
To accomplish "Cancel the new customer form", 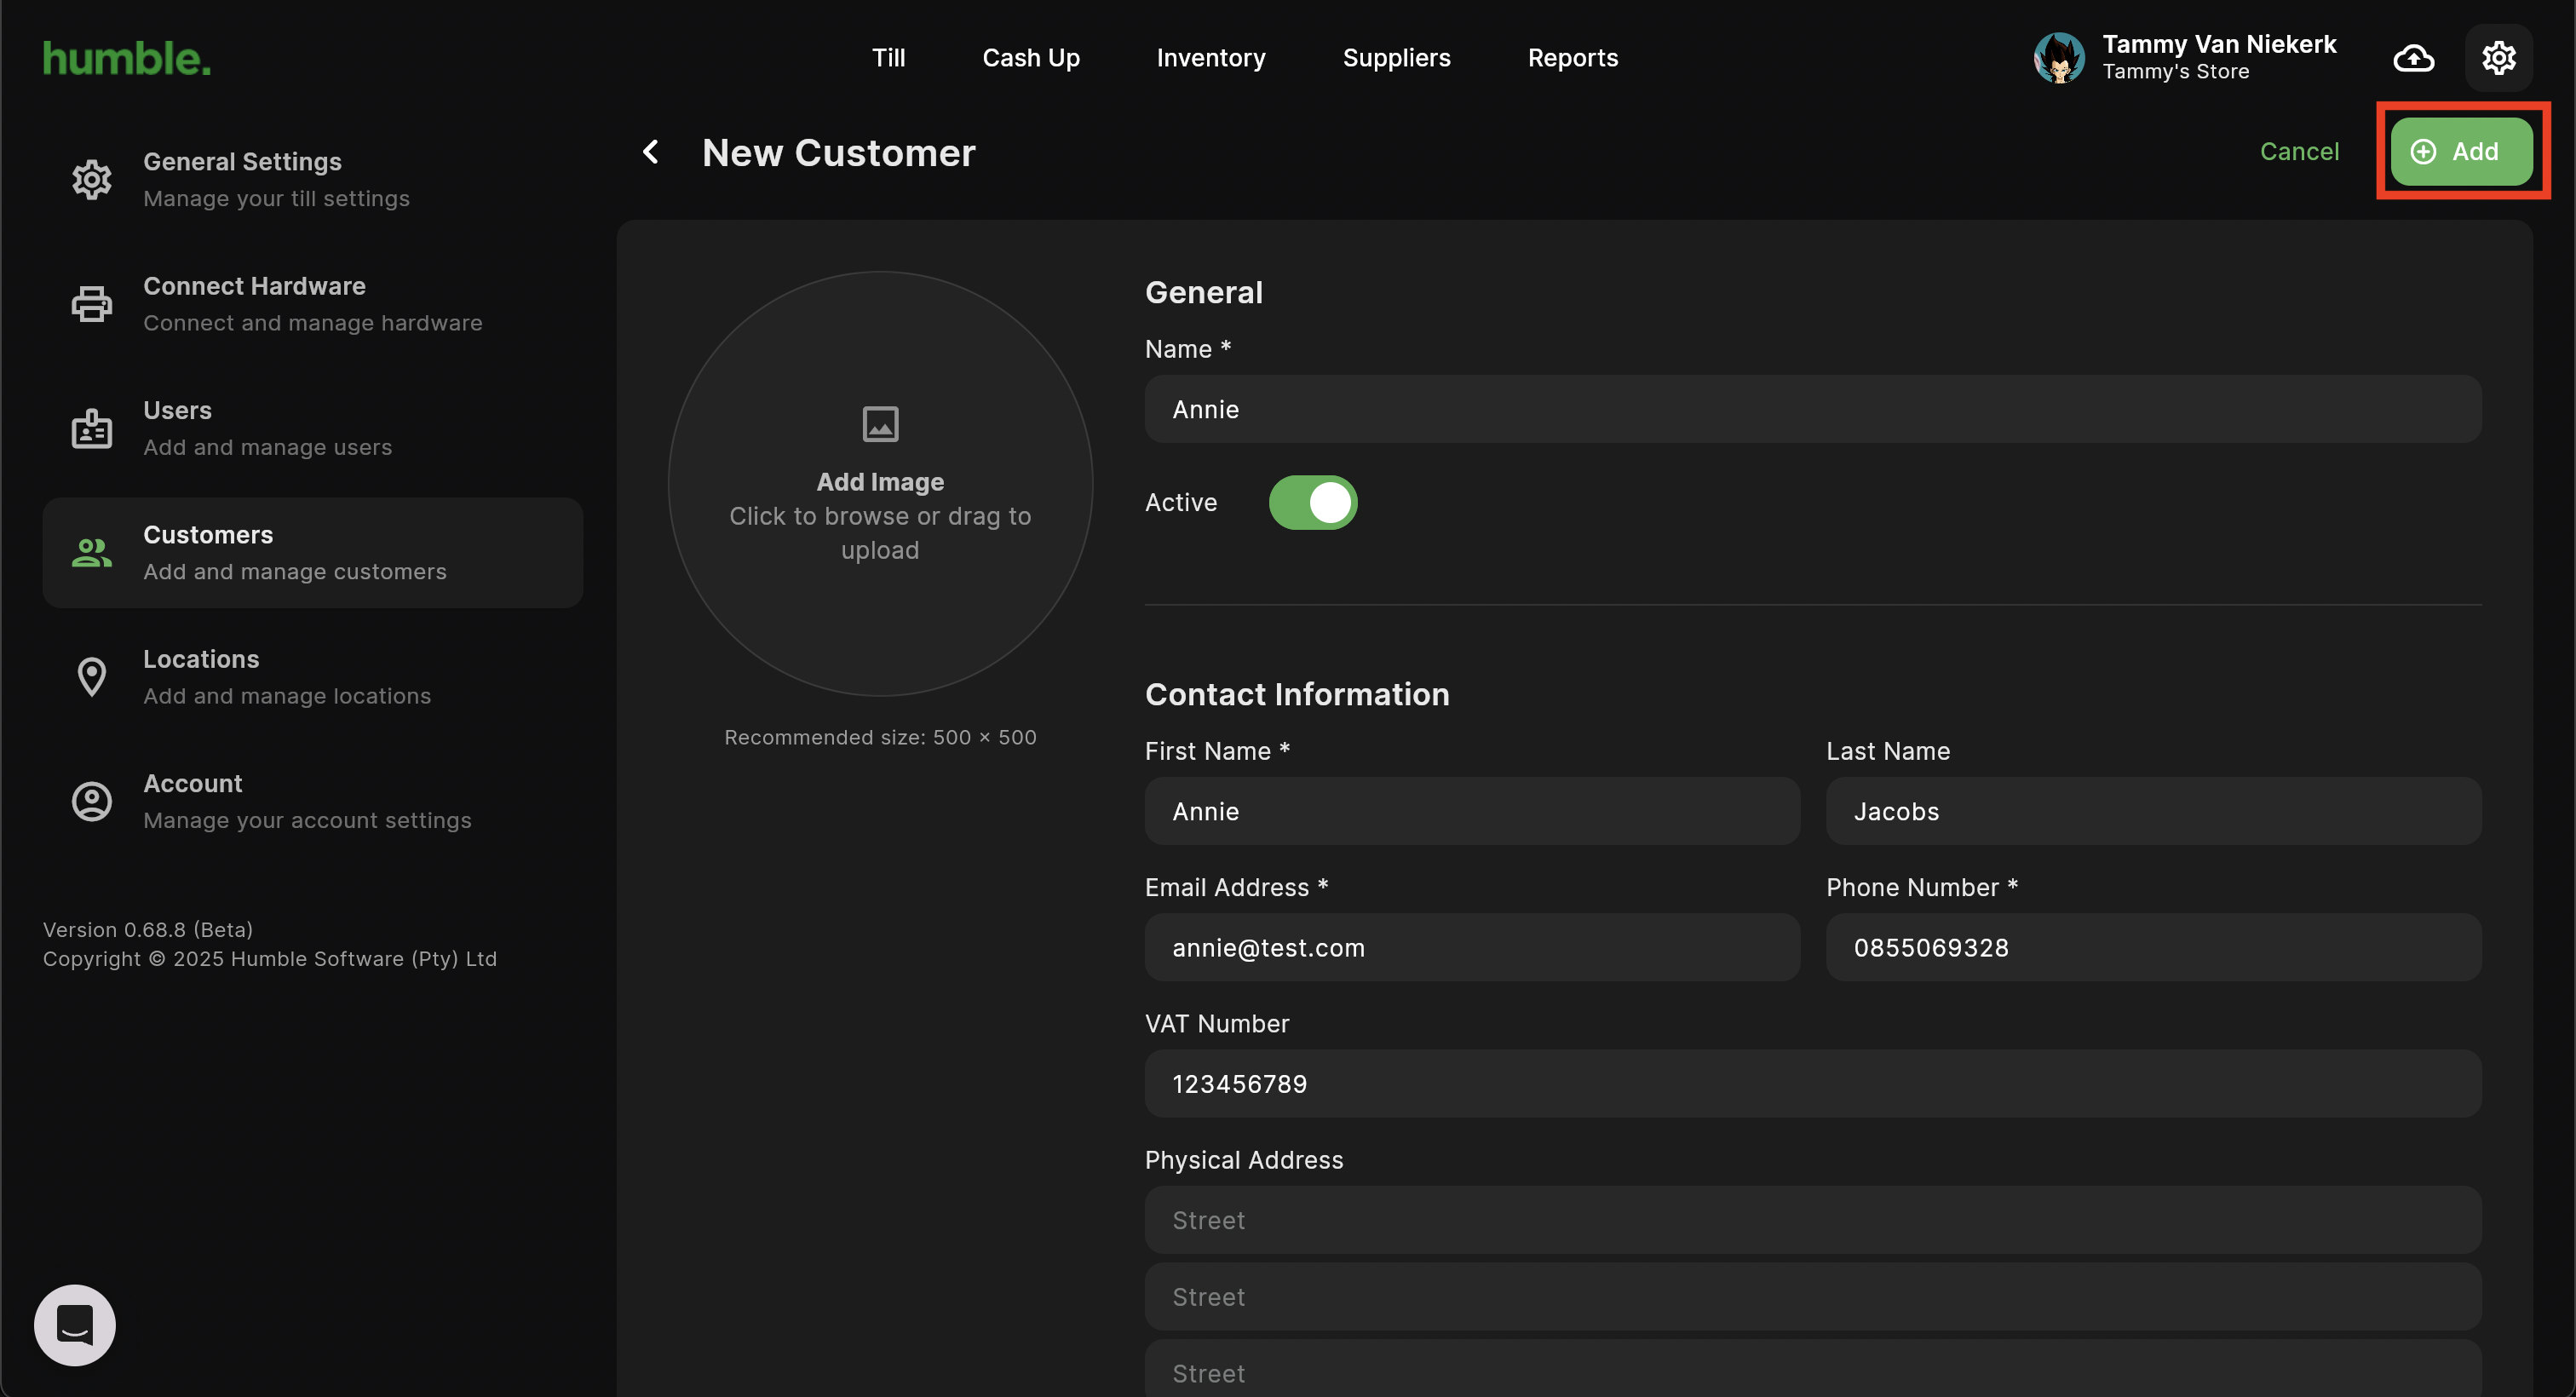I will pos(2299,152).
